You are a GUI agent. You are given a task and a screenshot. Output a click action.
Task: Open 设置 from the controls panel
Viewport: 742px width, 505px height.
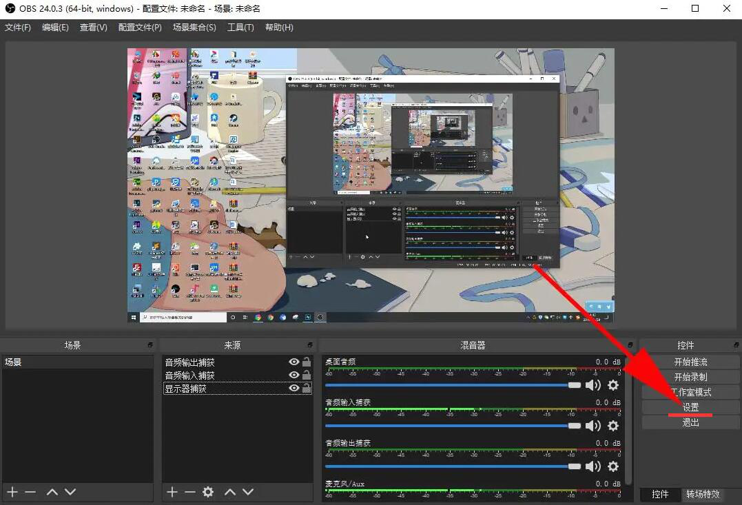coord(690,407)
